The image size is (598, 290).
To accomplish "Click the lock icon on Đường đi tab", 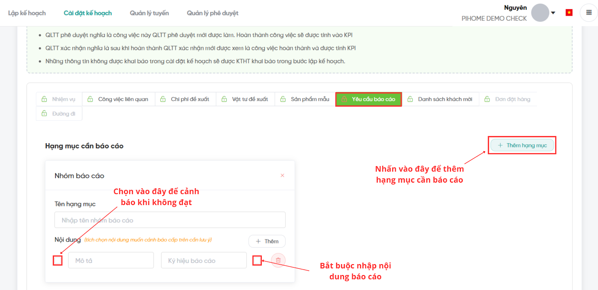I will tap(44, 113).
